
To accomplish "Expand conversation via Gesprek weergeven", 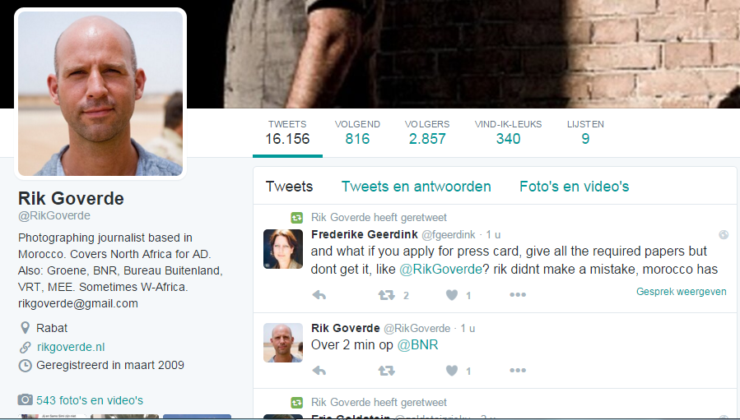I will [x=681, y=292].
